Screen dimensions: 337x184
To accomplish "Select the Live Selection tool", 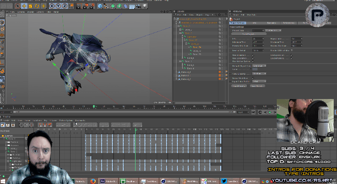I will (x=17, y=6).
